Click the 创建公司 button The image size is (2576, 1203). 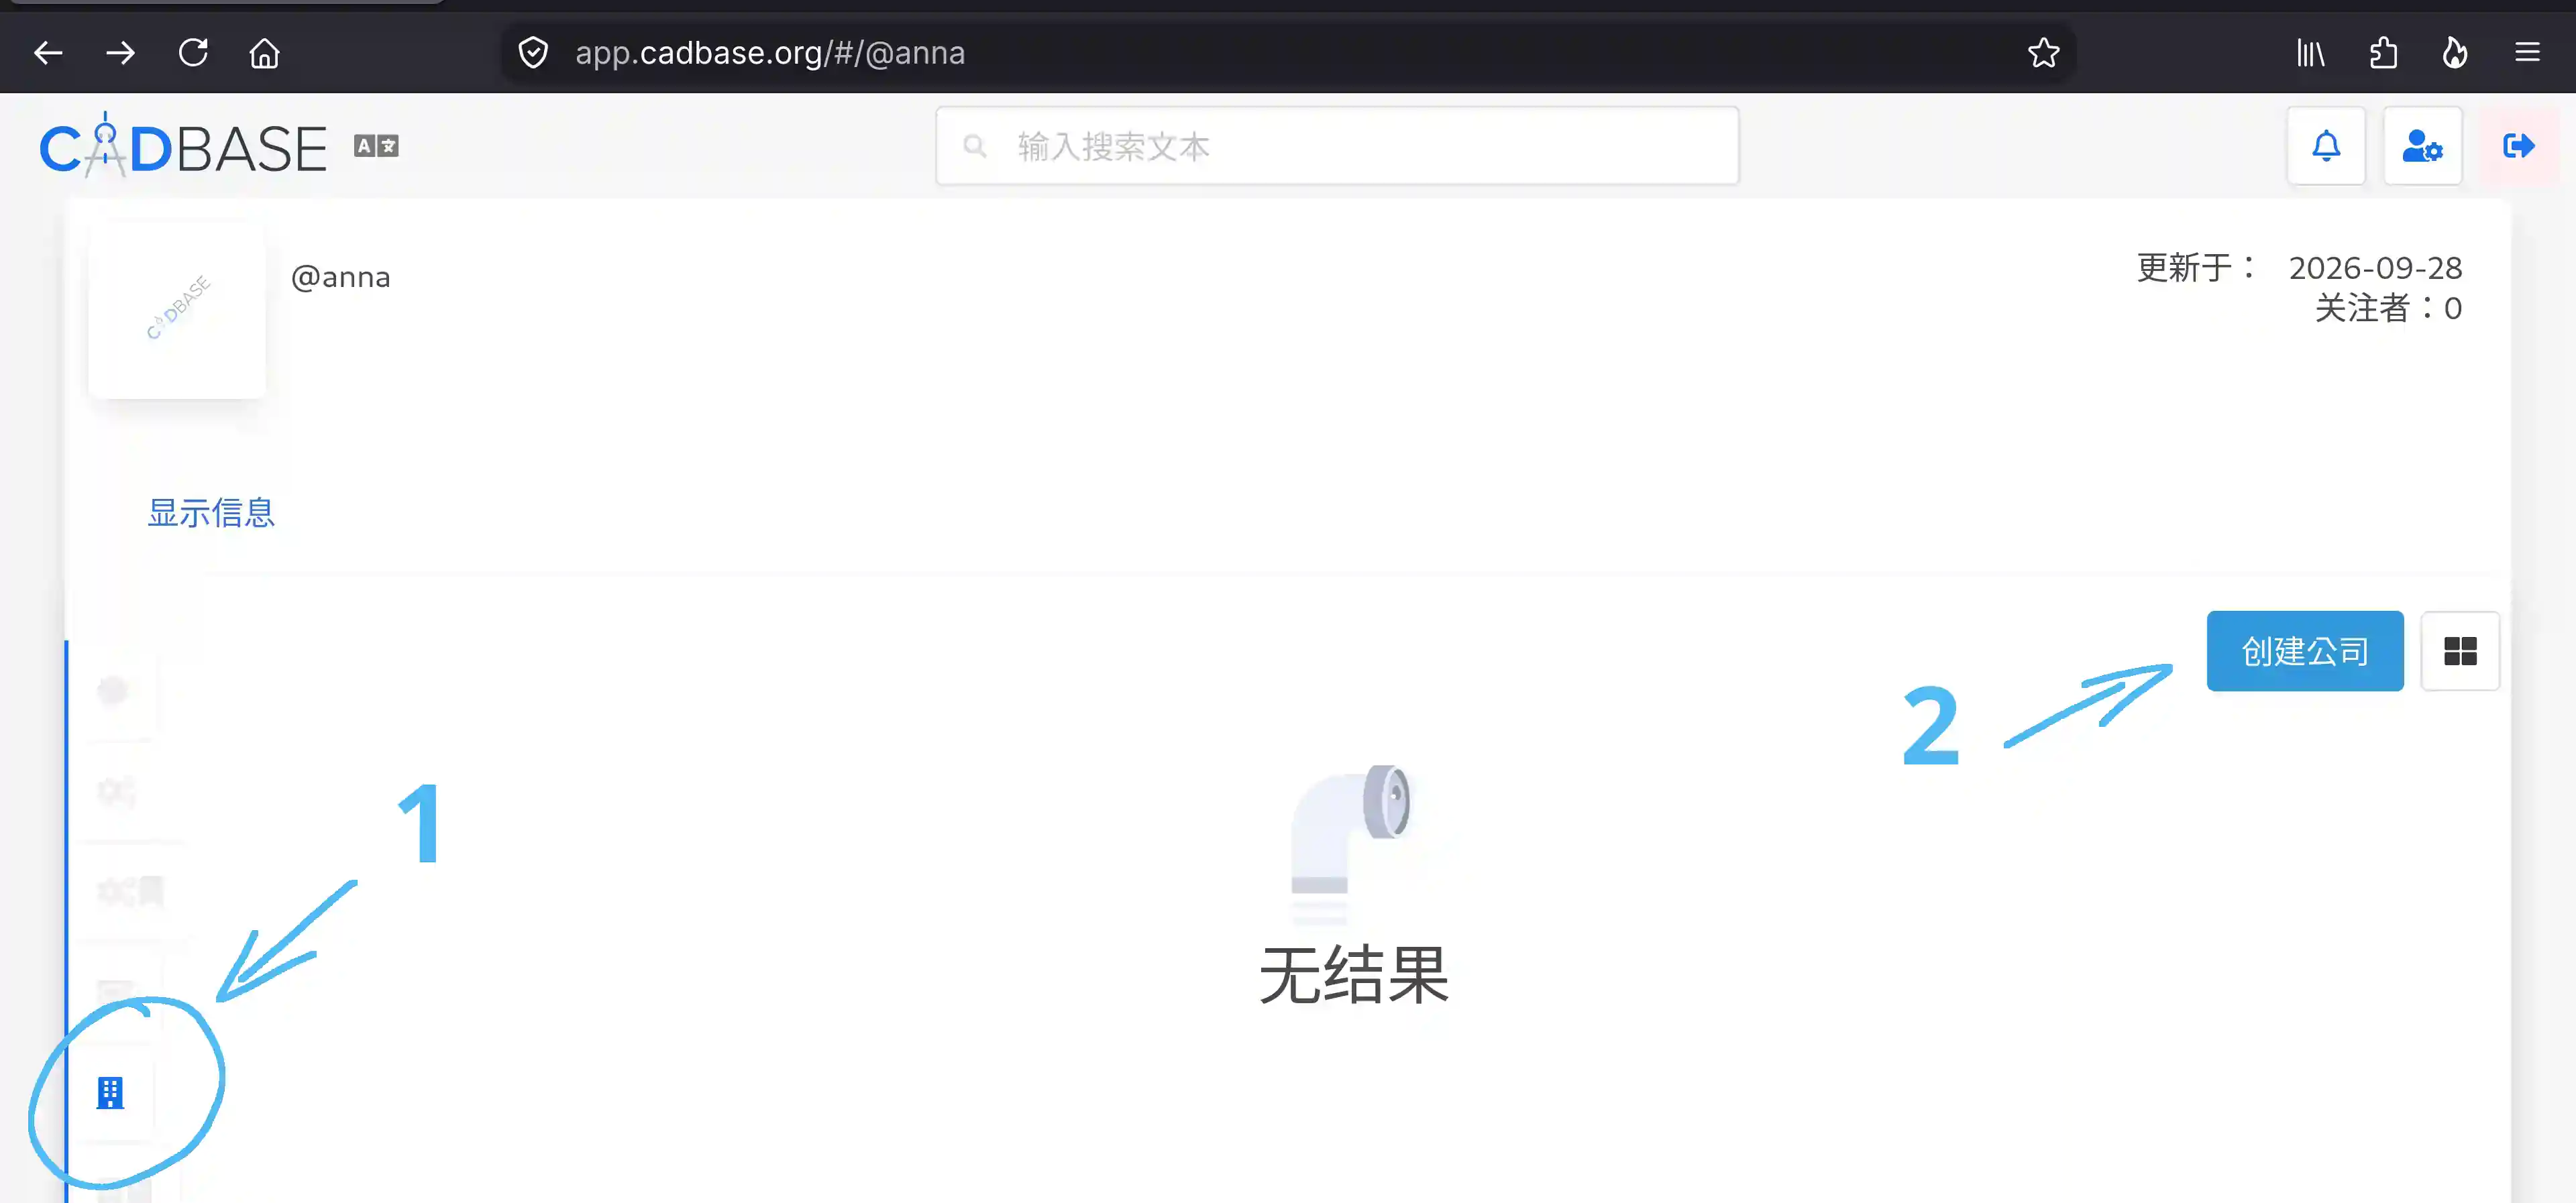2304,651
